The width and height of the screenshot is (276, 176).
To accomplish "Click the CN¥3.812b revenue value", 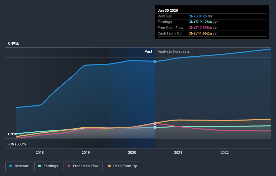I will tap(197, 16).
